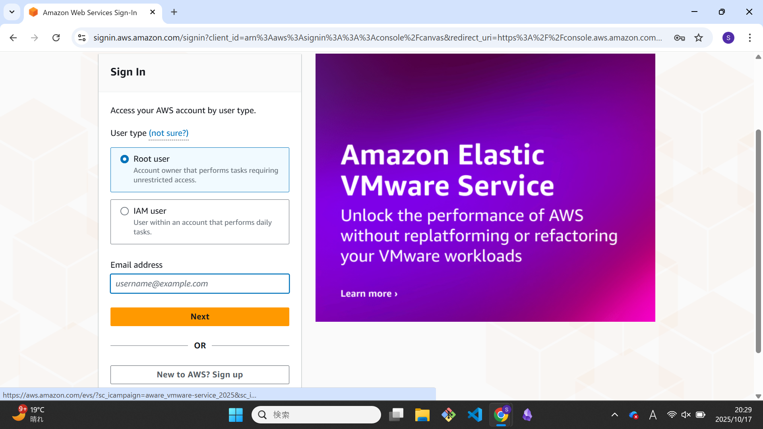
Task: Select the Root user radio option
Action: tap(124, 159)
